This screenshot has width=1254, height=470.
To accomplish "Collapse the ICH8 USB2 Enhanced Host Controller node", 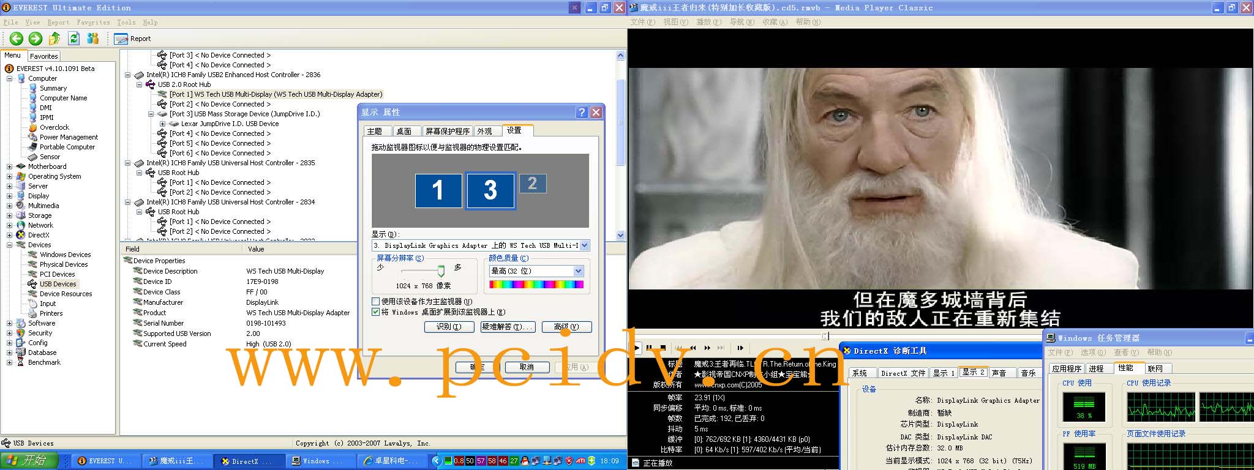I will [128, 75].
